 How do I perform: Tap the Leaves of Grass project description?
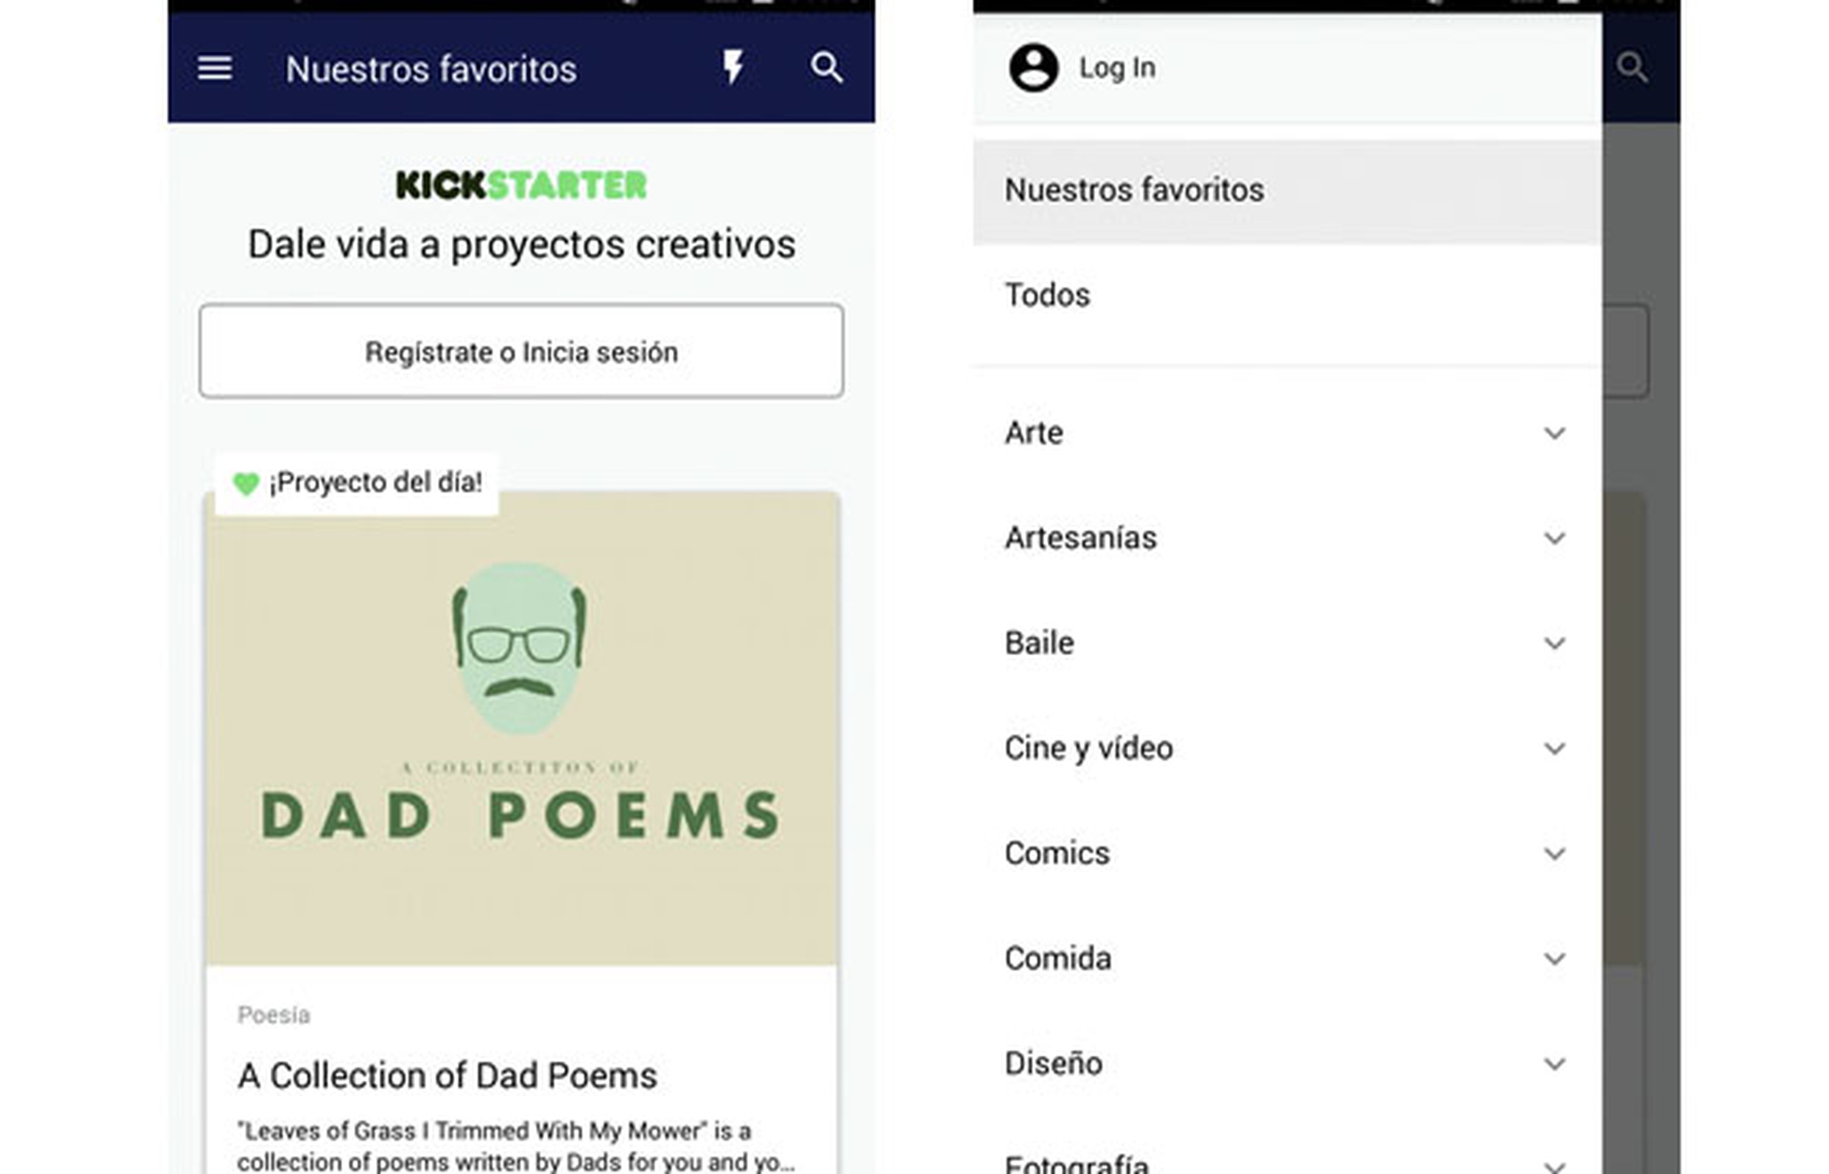point(516,1147)
